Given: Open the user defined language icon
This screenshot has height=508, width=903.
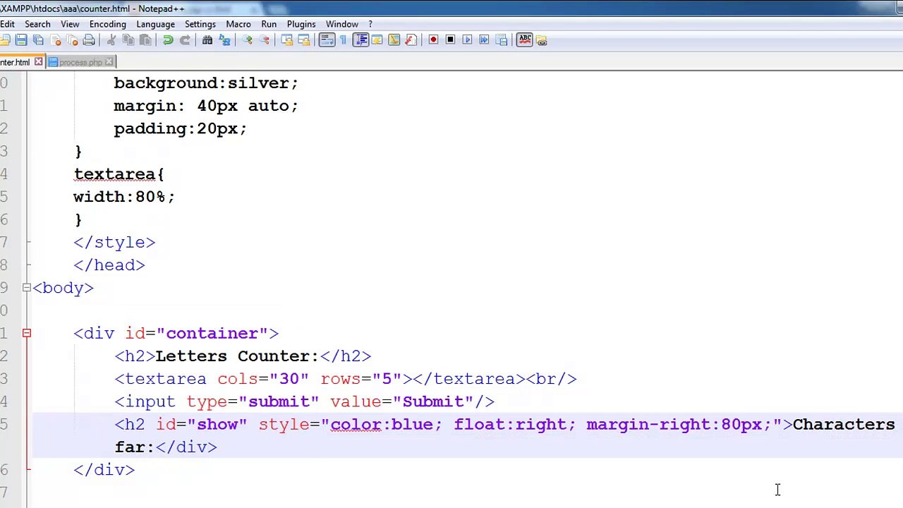Looking at the screenshot, I should [377, 40].
